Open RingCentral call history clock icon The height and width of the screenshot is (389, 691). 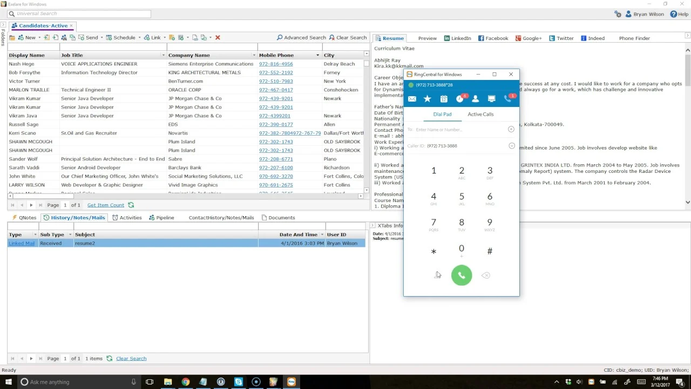pos(459,99)
